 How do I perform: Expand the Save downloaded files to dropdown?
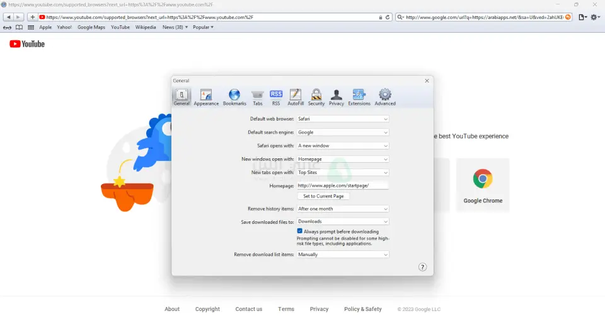coord(343,222)
